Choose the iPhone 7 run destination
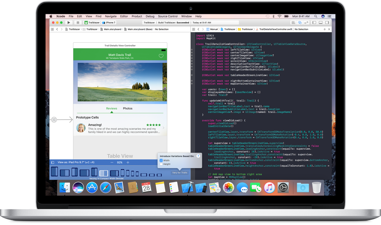381x225 pixels. 109,23
